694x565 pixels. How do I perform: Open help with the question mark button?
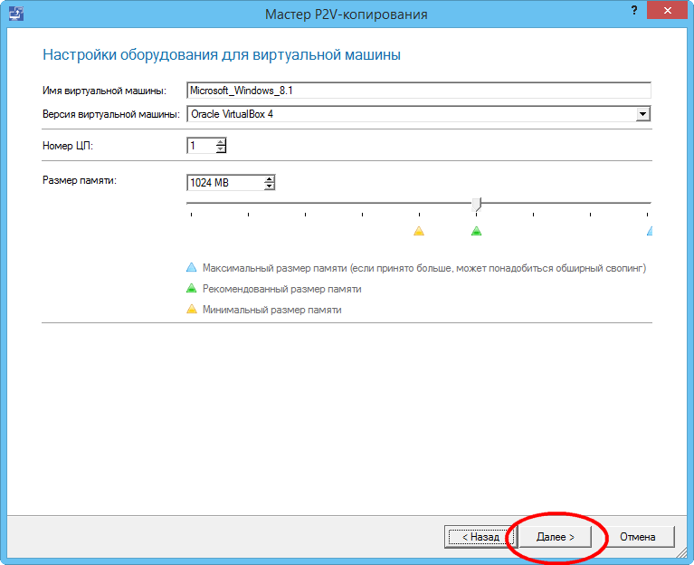tap(634, 11)
